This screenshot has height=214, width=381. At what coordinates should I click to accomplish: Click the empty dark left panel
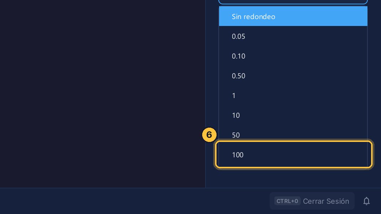(x=103, y=94)
